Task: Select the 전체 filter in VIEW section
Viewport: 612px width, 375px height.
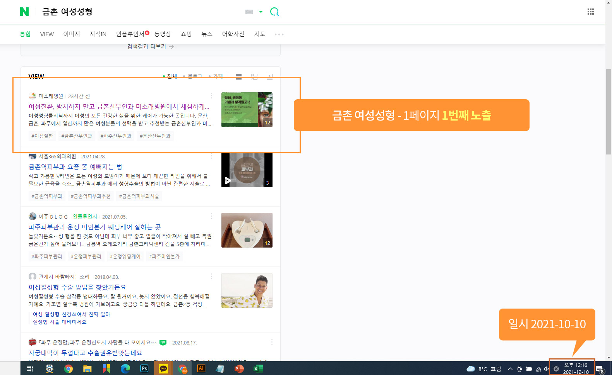Action: click(x=170, y=76)
